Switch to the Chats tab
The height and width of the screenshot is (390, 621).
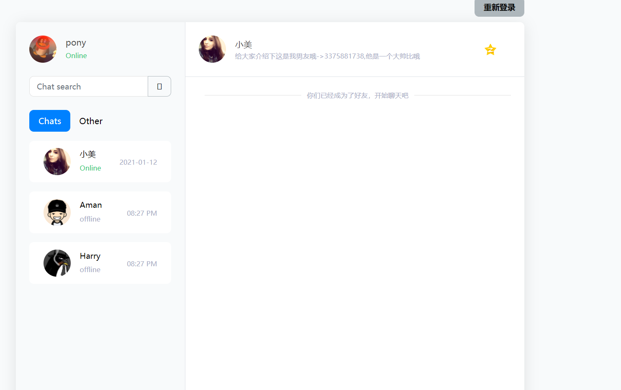pyautogui.click(x=49, y=121)
